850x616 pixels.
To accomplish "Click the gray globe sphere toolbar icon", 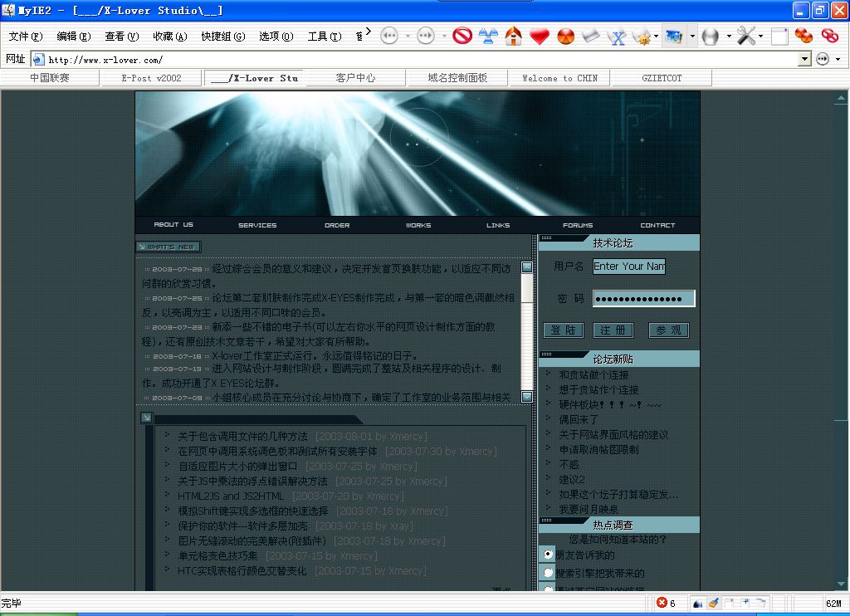I will pos(710,37).
